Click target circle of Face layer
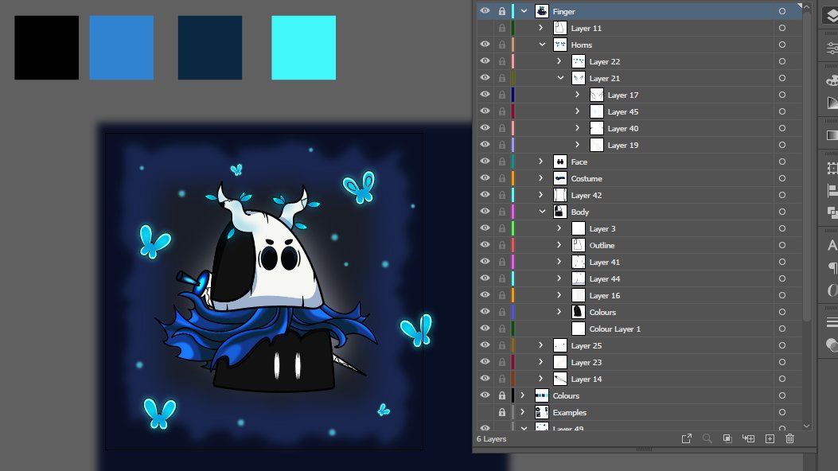This screenshot has height=471, width=838. coord(781,162)
